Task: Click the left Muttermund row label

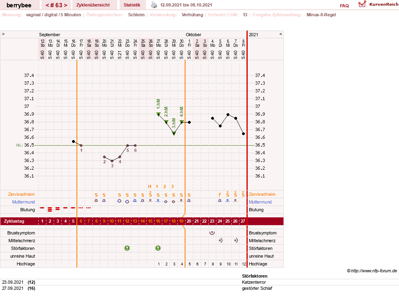Action: pyautogui.click(x=24, y=202)
